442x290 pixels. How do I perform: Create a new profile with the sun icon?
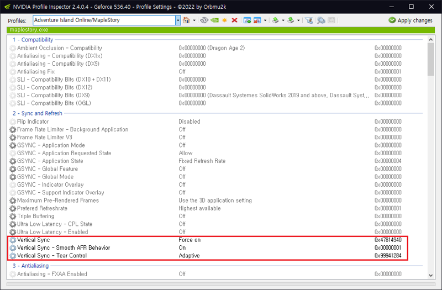click(225, 20)
